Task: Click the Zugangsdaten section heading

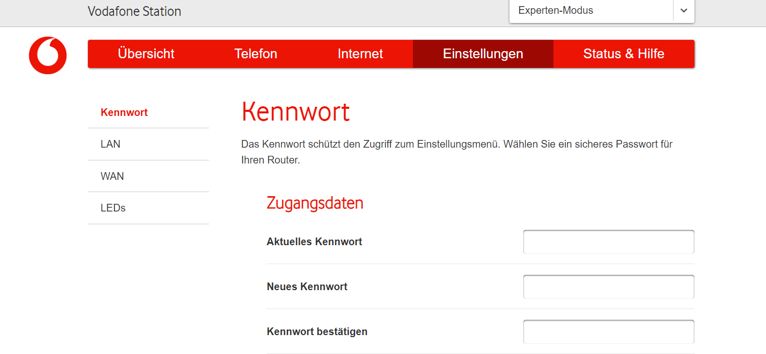Action: 315,203
